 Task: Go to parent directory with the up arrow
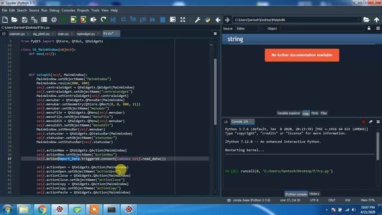point(377,20)
